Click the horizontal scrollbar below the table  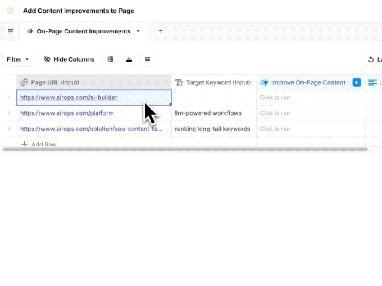185,149
